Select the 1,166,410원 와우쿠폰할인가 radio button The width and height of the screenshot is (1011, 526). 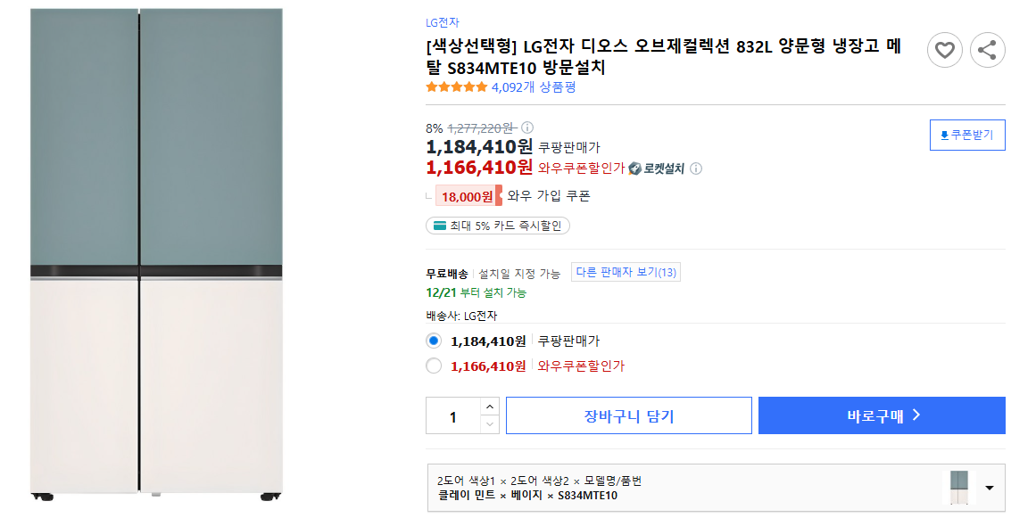(433, 366)
